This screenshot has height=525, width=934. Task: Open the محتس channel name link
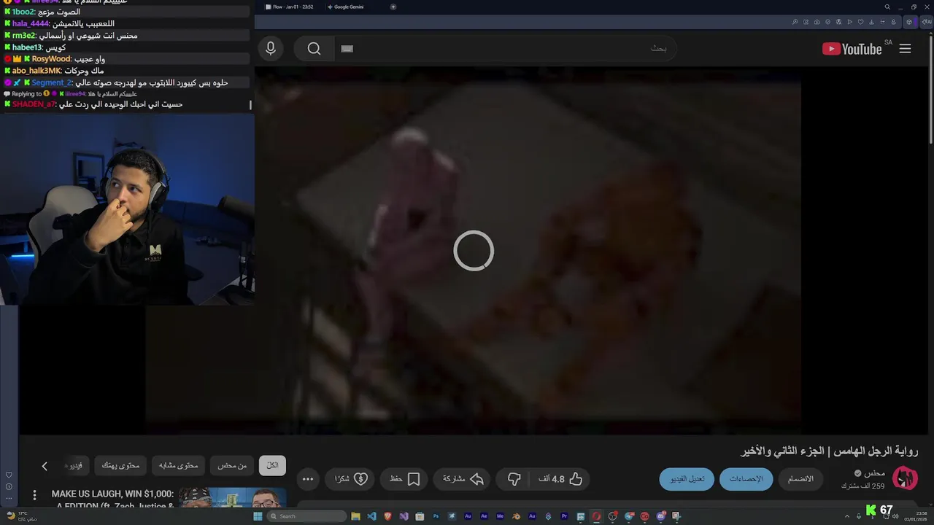tap(874, 473)
